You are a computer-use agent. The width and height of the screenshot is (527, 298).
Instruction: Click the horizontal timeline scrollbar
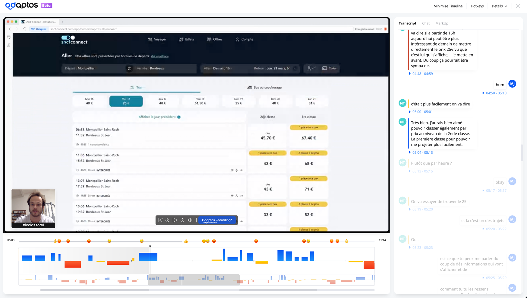pyautogui.click(x=207, y=290)
